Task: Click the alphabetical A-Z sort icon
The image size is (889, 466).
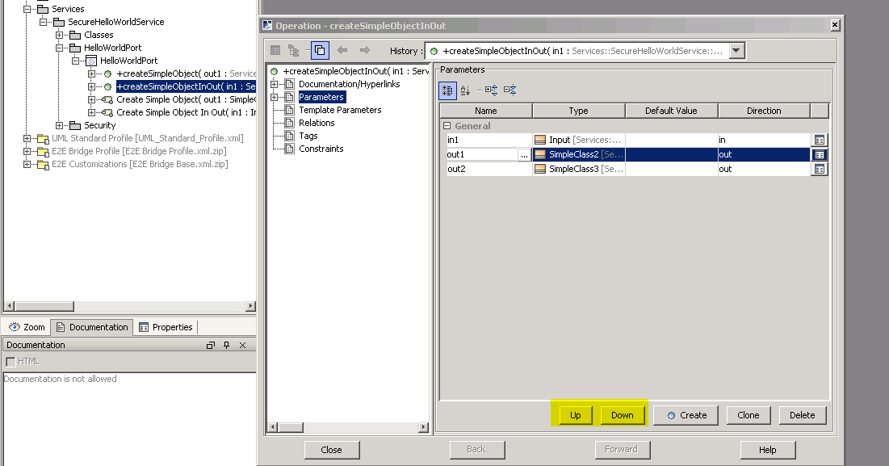Action: (x=465, y=90)
